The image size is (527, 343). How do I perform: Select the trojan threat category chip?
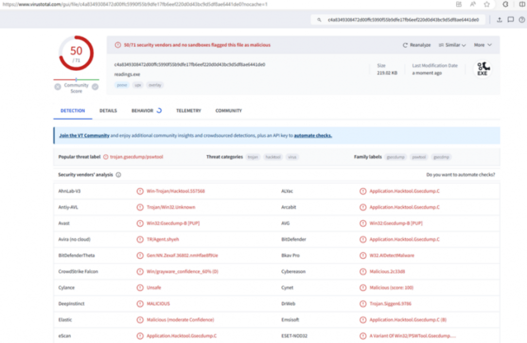(253, 157)
